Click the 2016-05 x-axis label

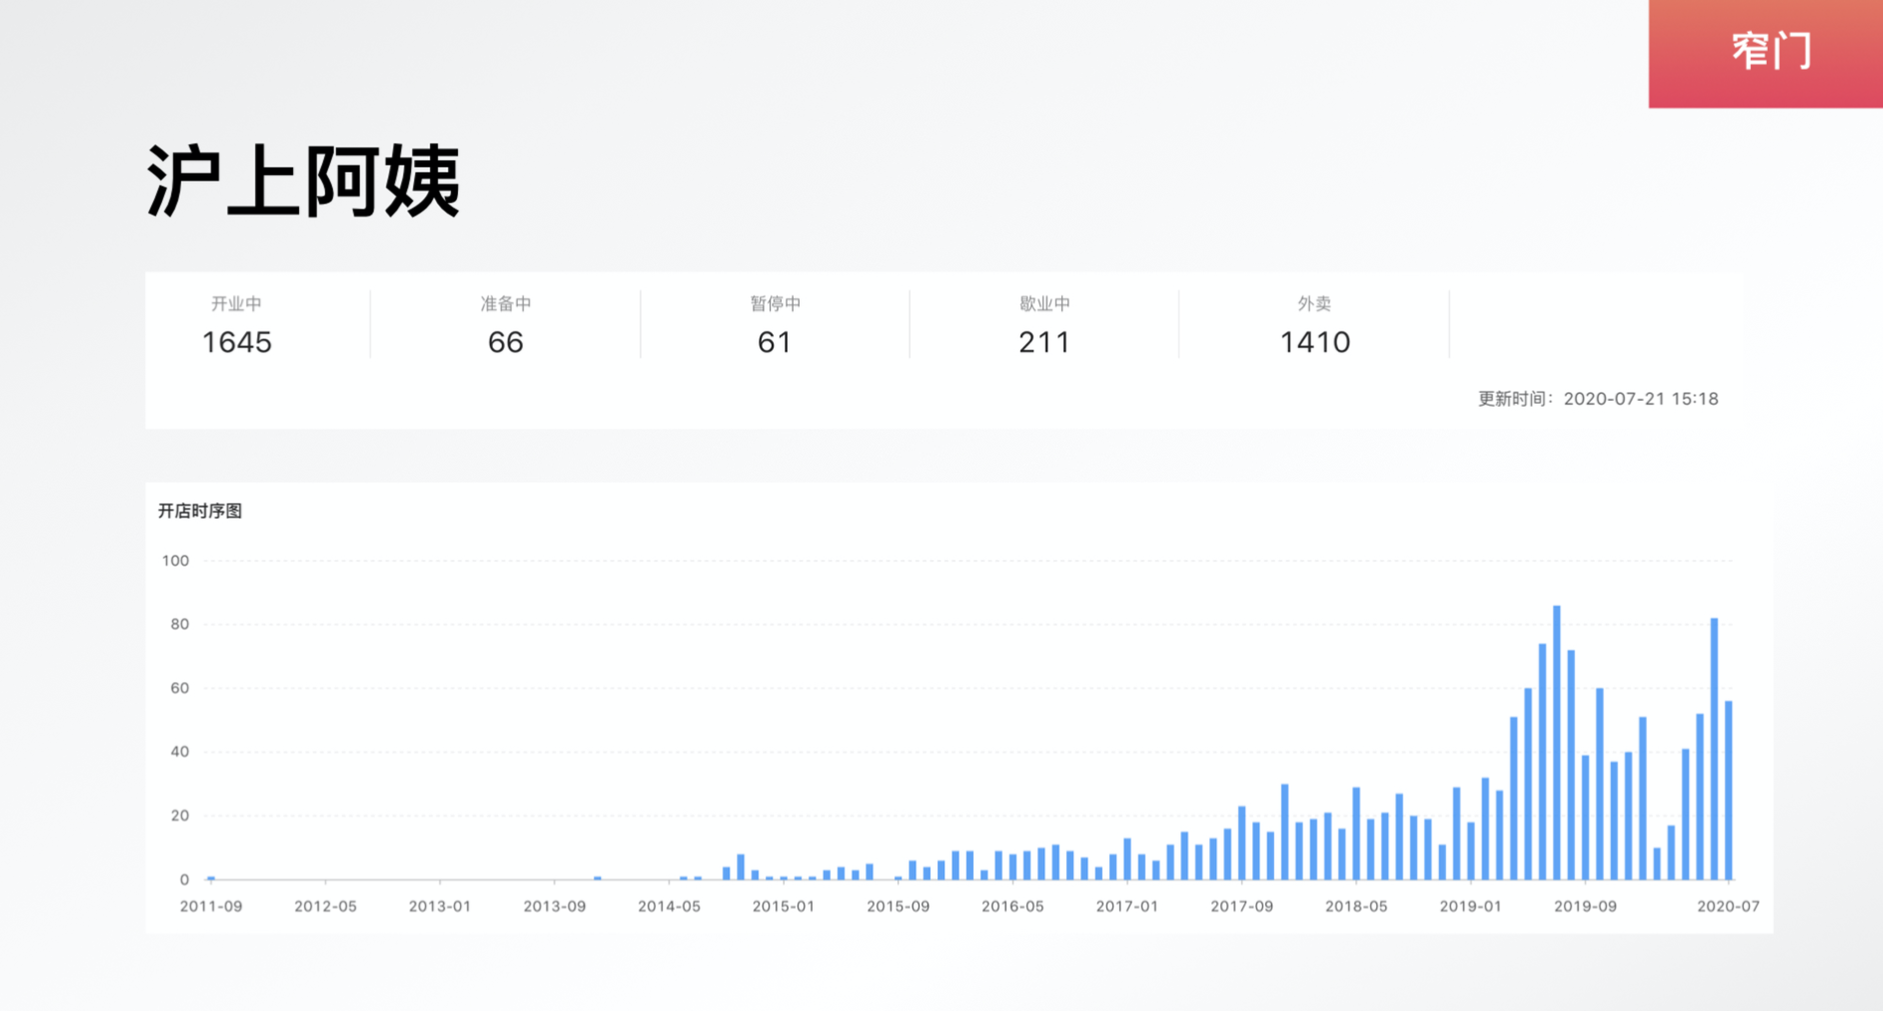coord(1012,906)
